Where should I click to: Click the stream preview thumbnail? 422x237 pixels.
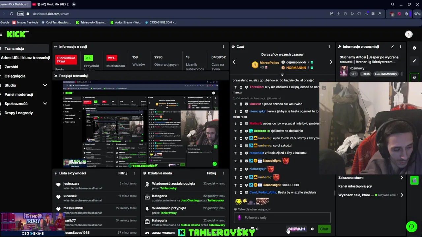tap(140, 124)
